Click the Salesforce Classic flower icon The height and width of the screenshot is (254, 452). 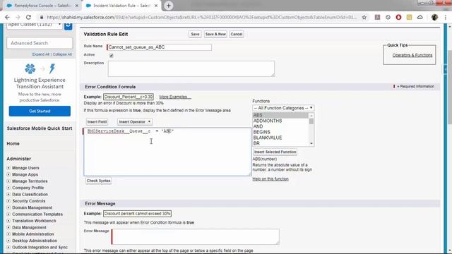(30, 68)
